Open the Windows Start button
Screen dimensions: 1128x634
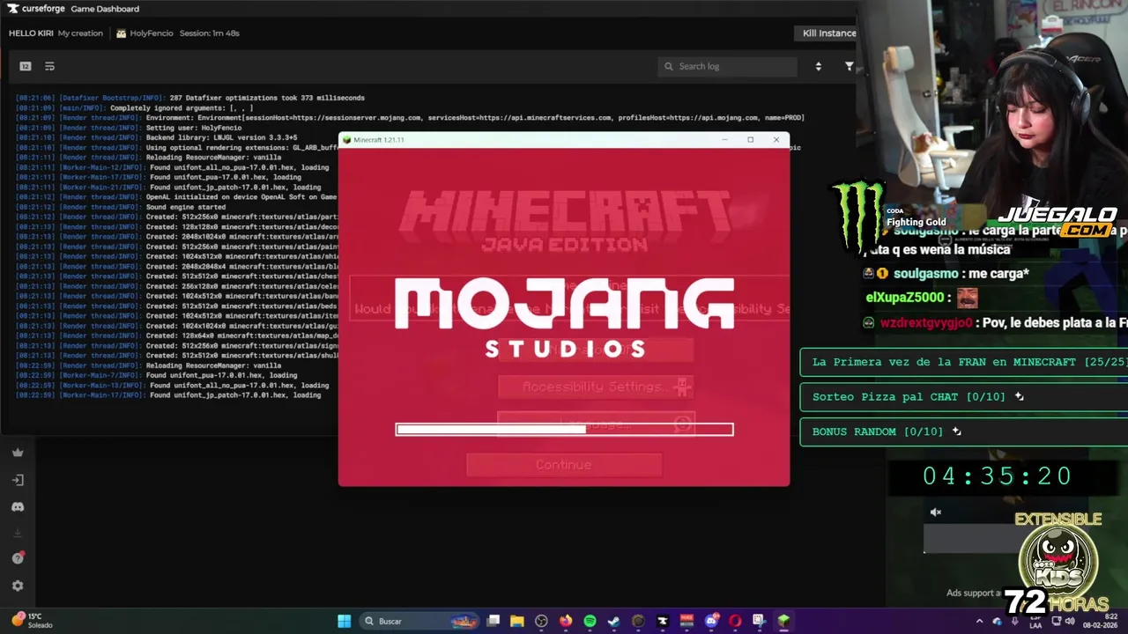tap(345, 621)
